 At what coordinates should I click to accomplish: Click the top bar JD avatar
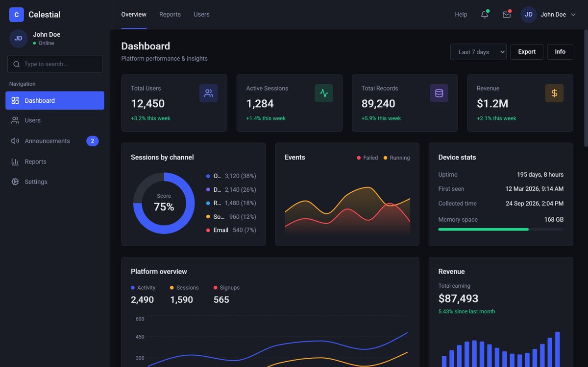pyautogui.click(x=529, y=15)
